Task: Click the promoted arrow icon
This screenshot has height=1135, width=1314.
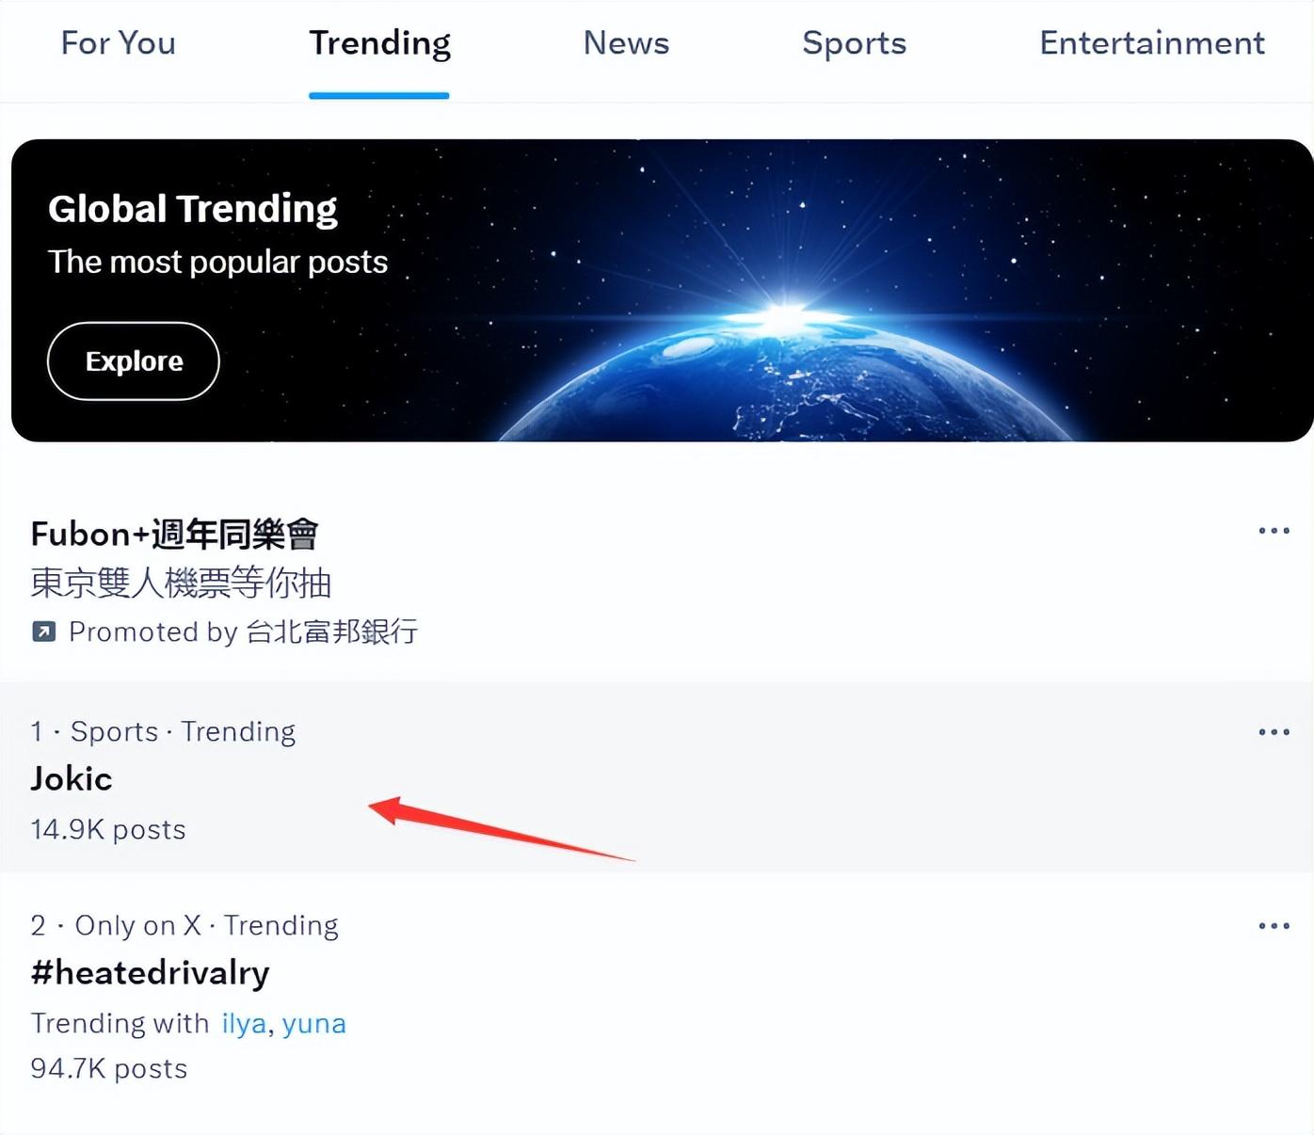Action: [x=43, y=631]
